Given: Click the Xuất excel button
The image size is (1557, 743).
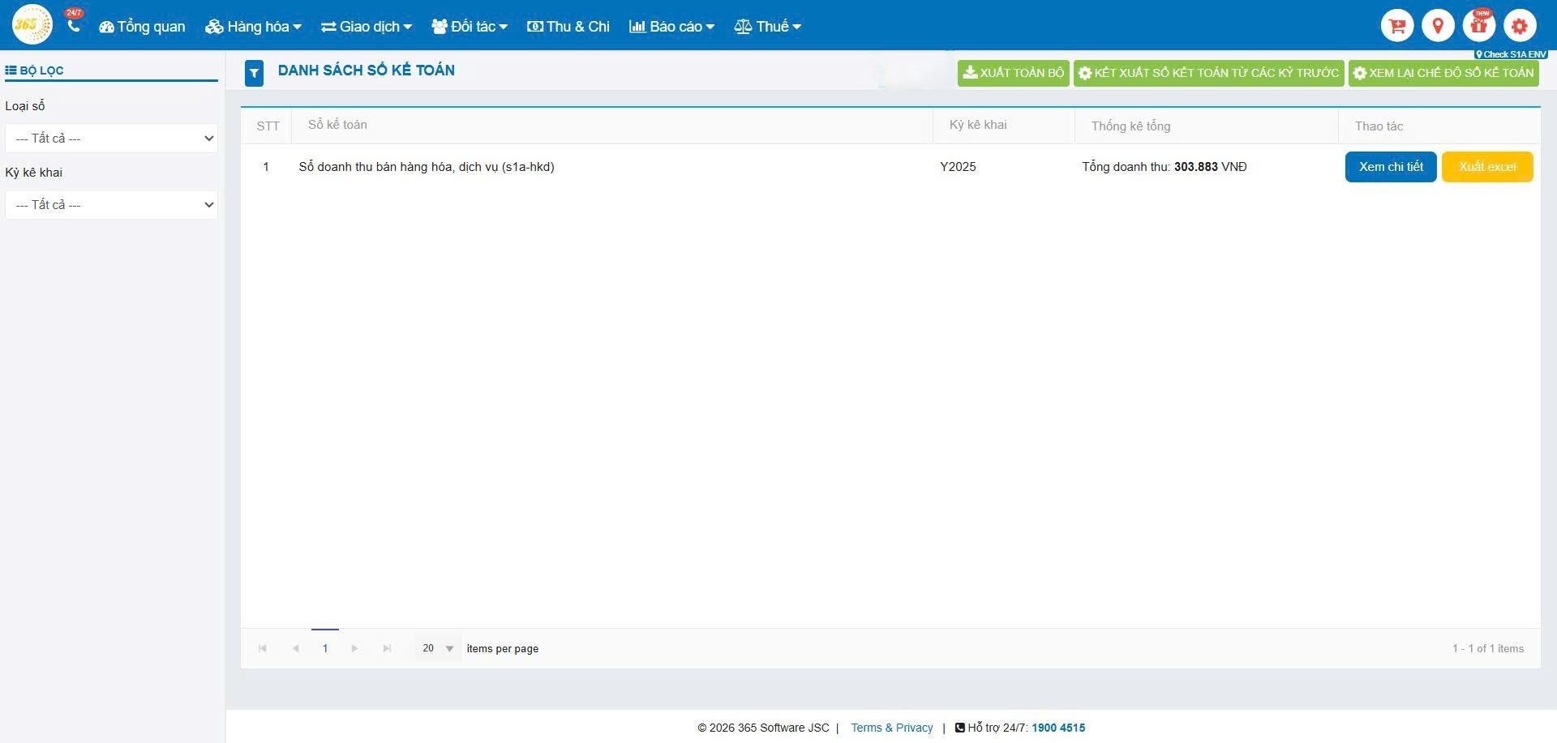Looking at the screenshot, I should (1486, 167).
